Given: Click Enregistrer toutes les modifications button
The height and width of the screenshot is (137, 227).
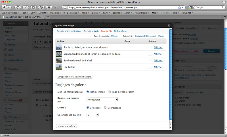Looking at the screenshot, I should point(74,77).
